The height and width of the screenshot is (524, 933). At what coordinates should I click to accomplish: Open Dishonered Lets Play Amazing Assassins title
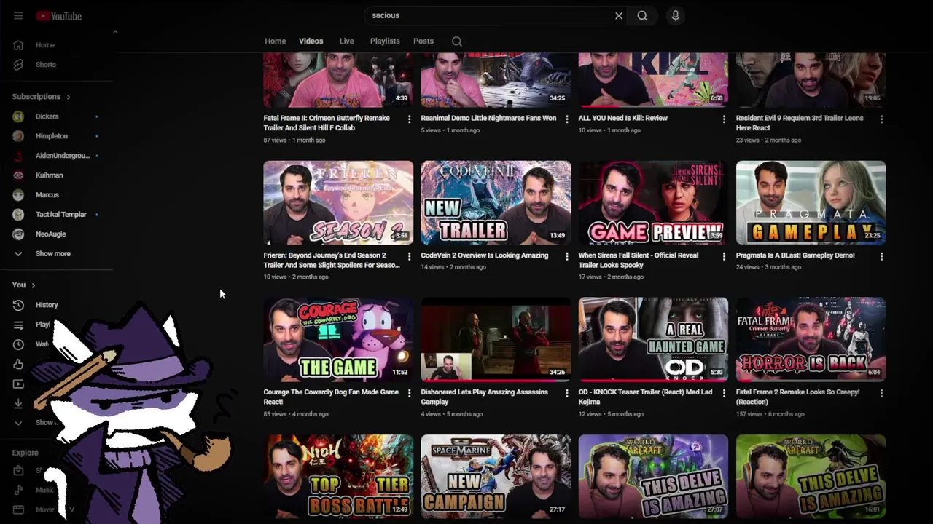pyautogui.click(x=484, y=397)
